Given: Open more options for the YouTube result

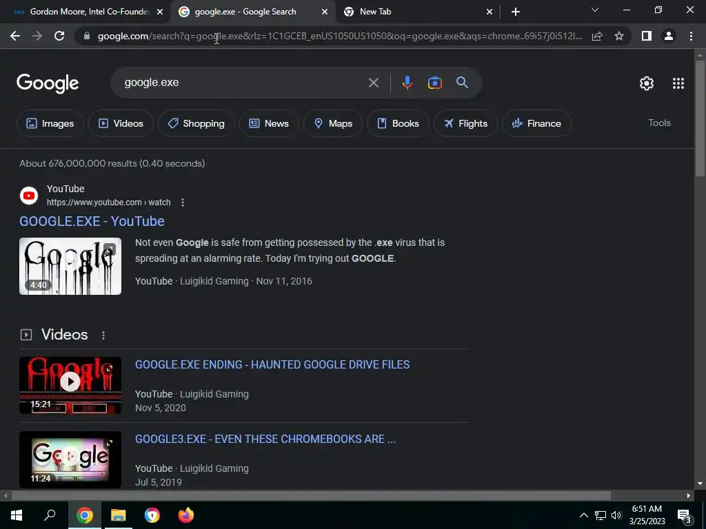Looking at the screenshot, I should (x=182, y=203).
